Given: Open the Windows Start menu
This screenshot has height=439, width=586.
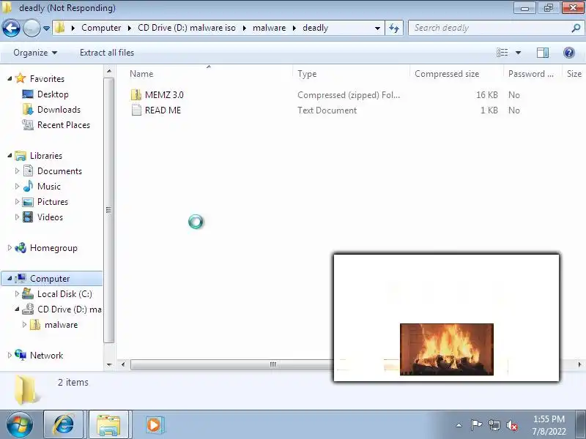Looking at the screenshot, I should coord(20,424).
